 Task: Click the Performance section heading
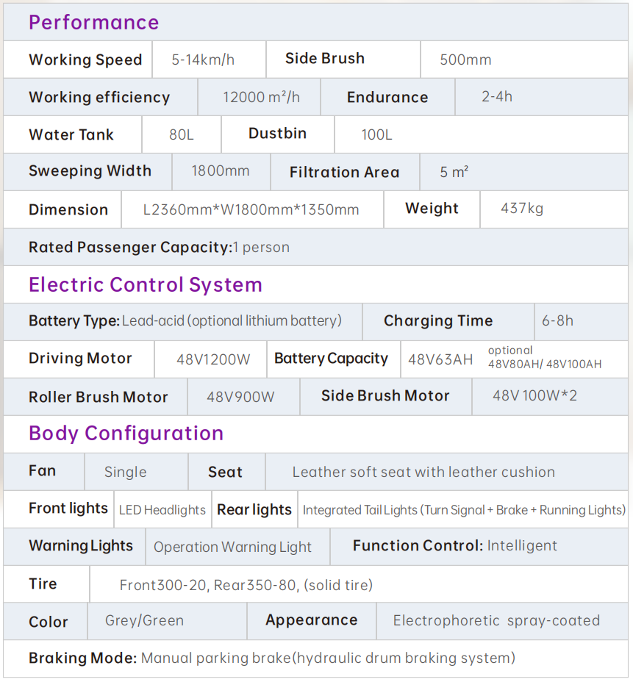(x=93, y=22)
